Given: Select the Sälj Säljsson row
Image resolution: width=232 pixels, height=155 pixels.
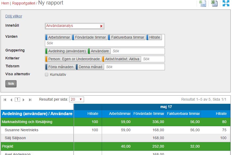Looking at the screenshot, I should pos(115,138).
